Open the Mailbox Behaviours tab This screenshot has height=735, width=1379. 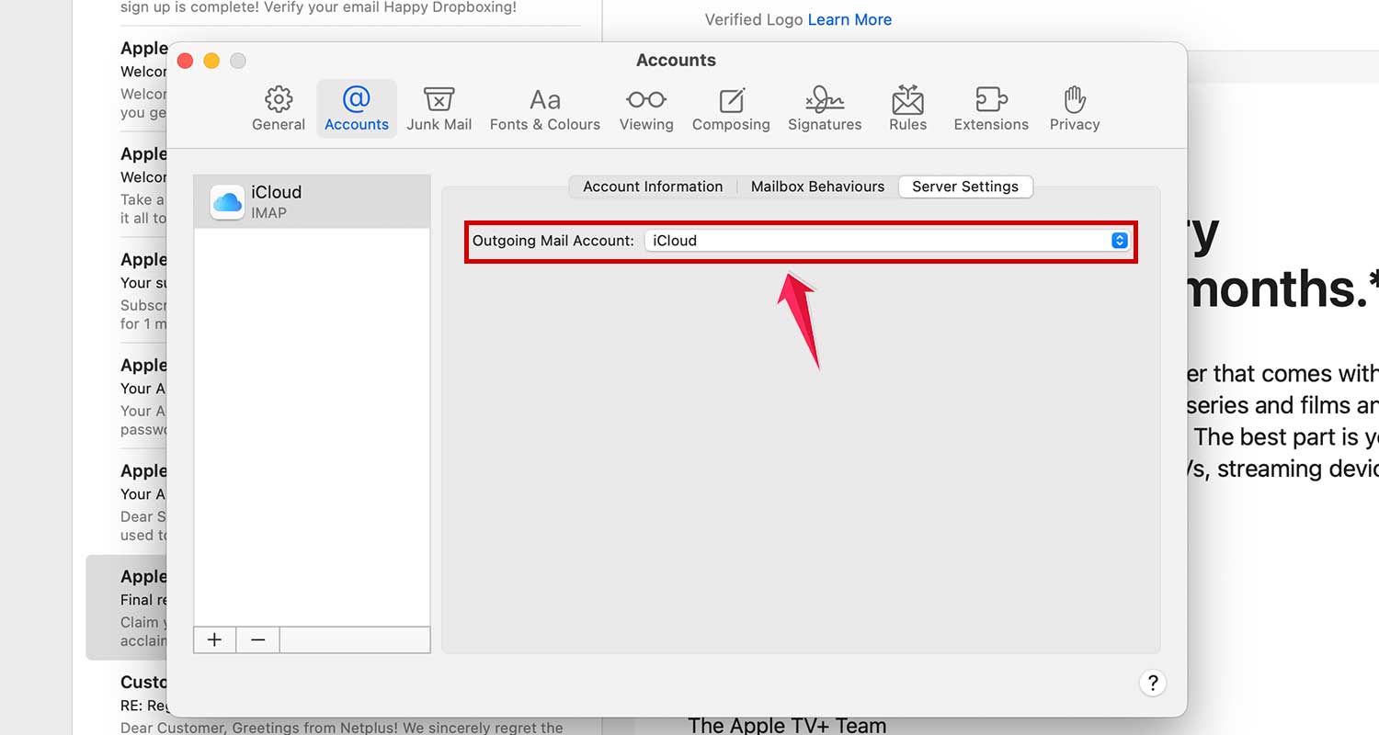(817, 187)
